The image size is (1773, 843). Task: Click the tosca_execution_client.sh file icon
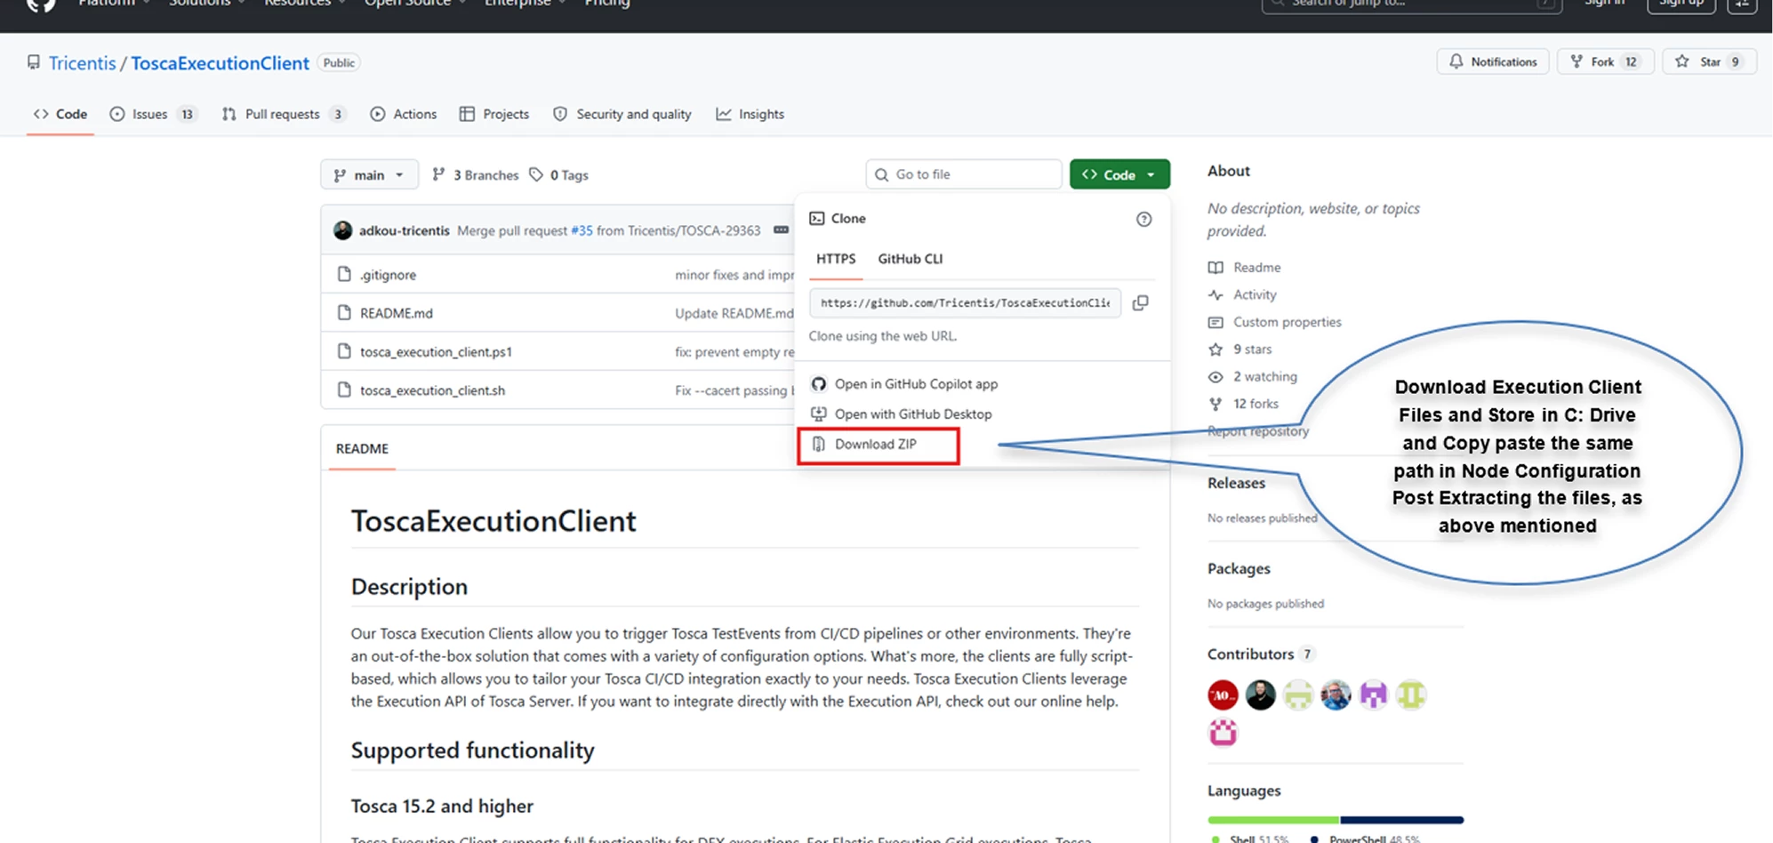344,389
